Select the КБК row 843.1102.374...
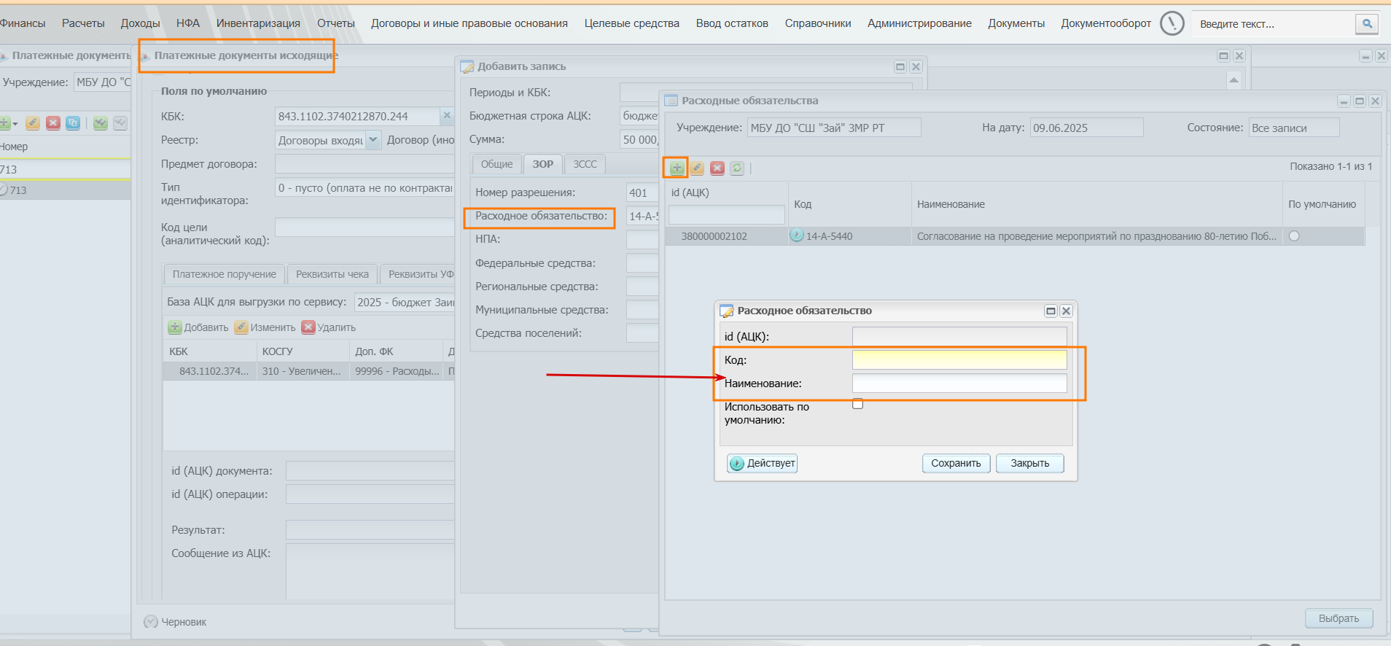Screen dimensions: 1391x646 pyautogui.click(x=309, y=371)
